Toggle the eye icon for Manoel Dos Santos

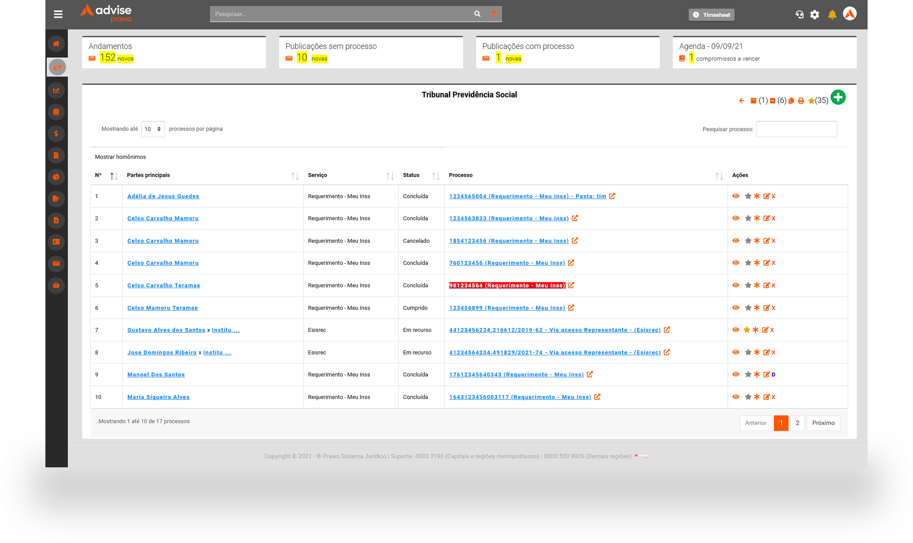click(x=736, y=375)
